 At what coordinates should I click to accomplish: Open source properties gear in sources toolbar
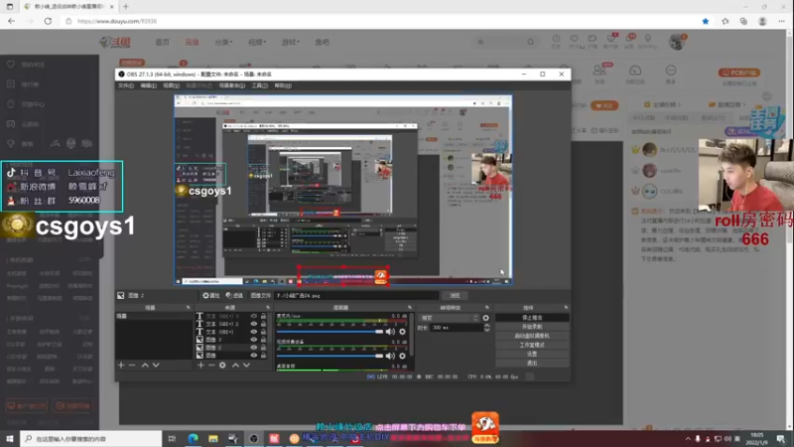coord(222,365)
